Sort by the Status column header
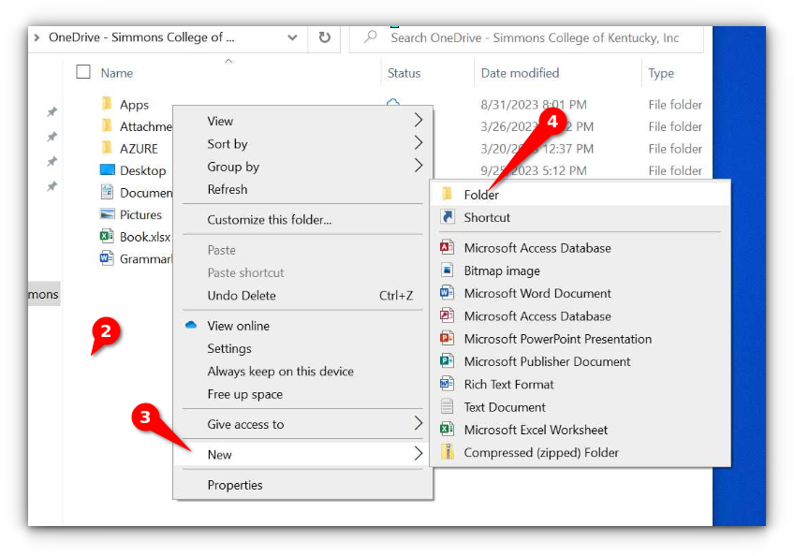 pos(404,73)
